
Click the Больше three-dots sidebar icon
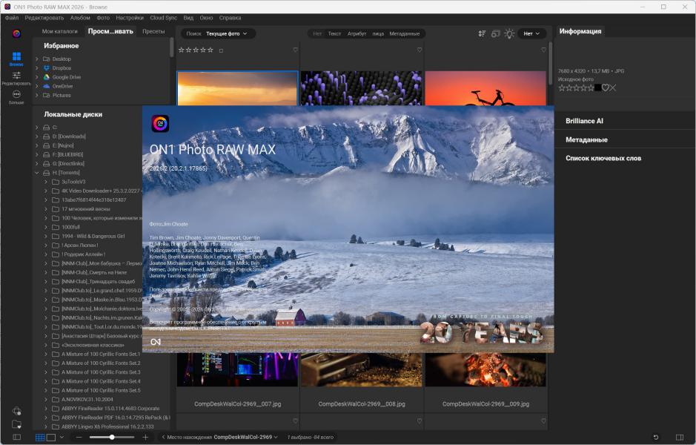[16, 95]
